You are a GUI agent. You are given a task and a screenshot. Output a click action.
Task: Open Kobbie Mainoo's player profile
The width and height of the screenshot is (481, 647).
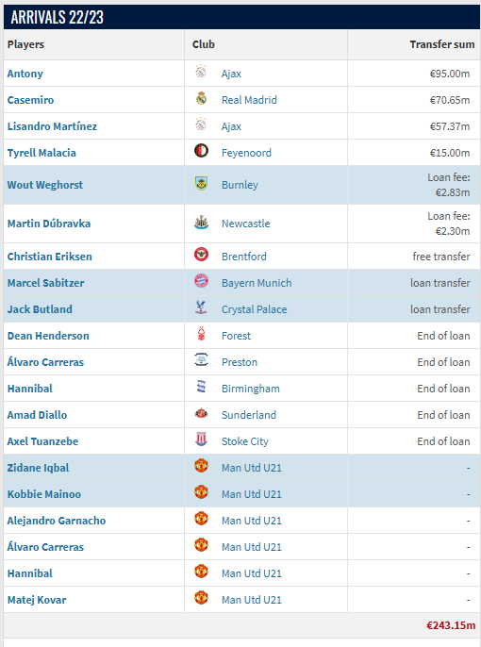pyautogui.click(x=44, y=495)
